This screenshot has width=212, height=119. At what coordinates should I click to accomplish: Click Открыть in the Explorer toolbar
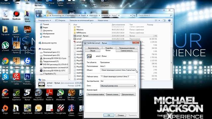pos(60,20)
